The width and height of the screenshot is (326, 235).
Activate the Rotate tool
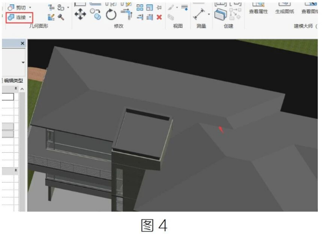tap(111, 15)
